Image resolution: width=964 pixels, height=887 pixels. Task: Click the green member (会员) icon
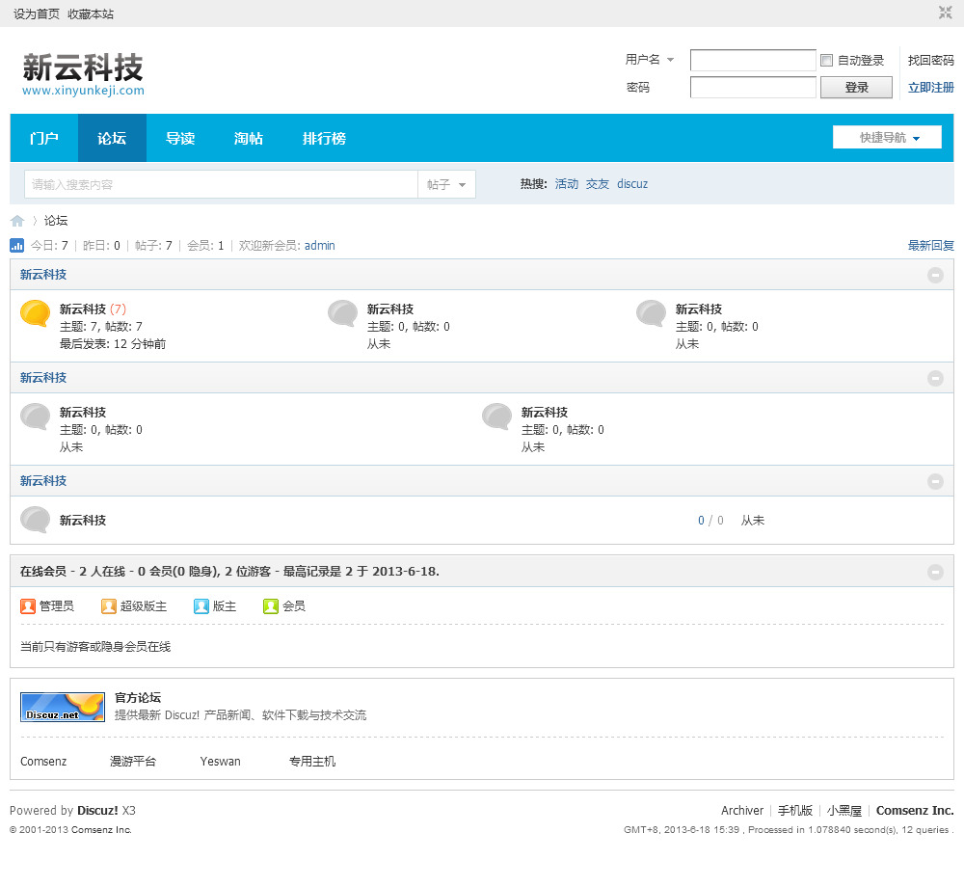click(271, 606)
